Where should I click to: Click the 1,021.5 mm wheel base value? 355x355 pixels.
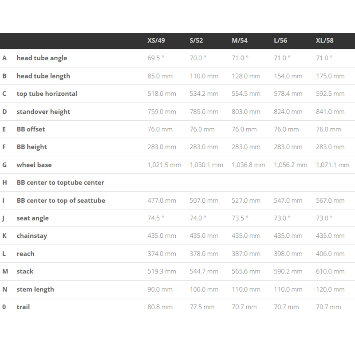click(x=164, y=165)
